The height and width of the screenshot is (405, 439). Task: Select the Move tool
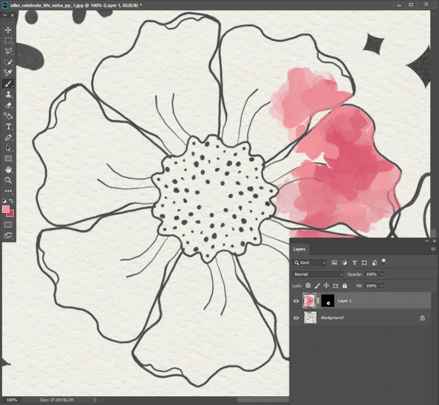click(8, 30)
